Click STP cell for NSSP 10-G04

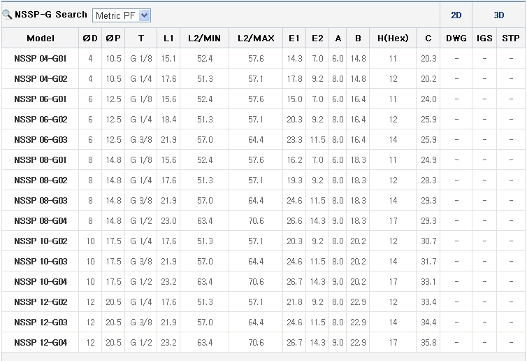click(510, 282)
